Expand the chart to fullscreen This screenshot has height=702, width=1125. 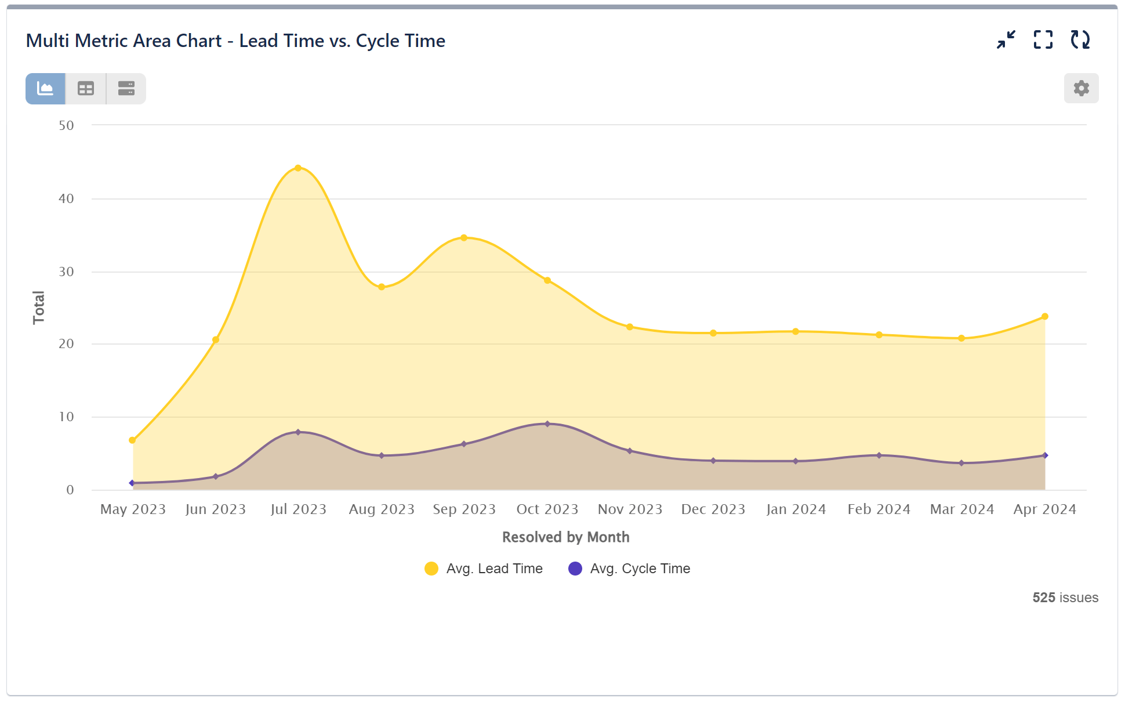point(1043,39)
